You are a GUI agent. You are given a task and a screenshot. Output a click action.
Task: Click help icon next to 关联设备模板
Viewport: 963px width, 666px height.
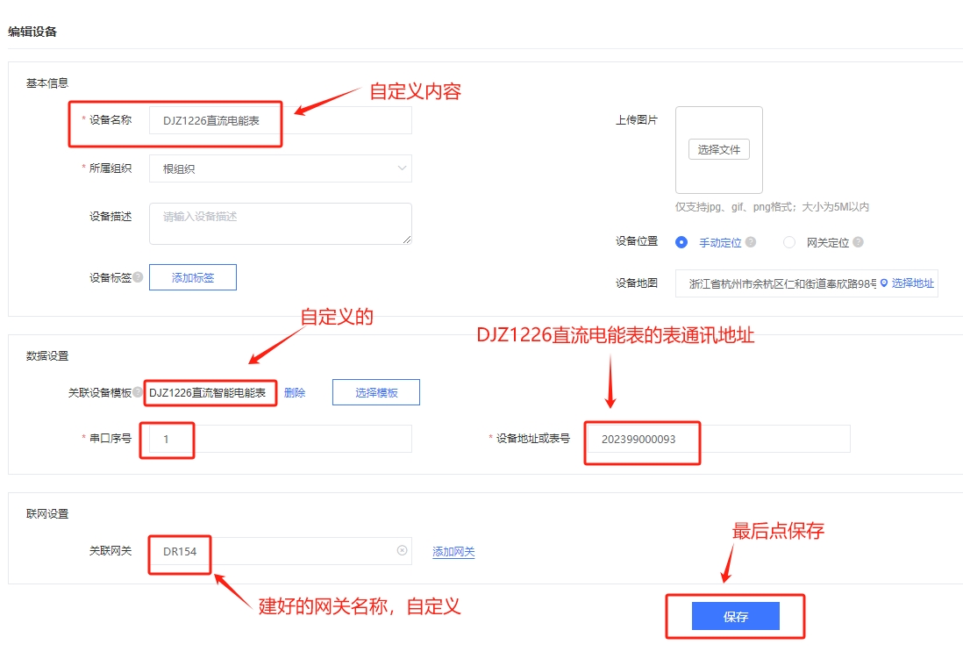click(x=138, y=392)
